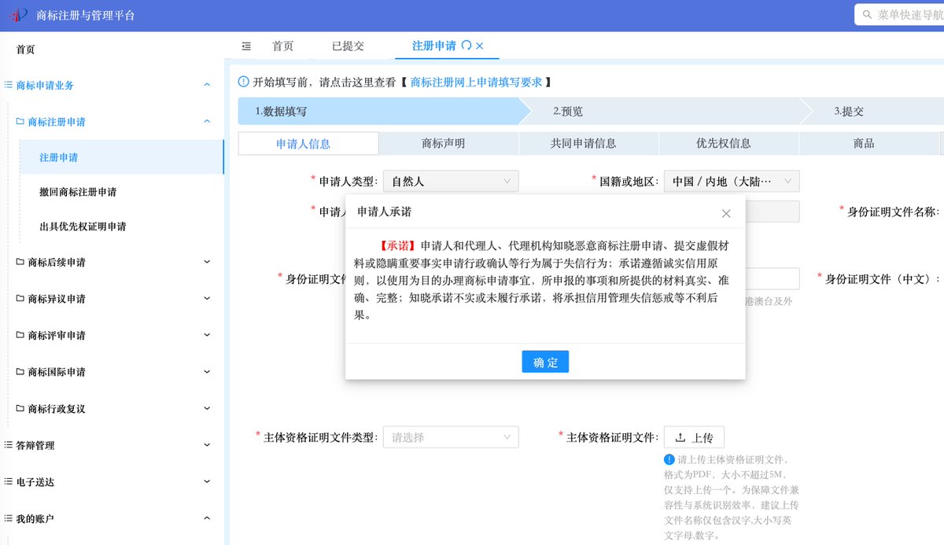The image size is (944, 545).
Task: Click the list icon beside 我的账户
Action: [x=9, y=519]
